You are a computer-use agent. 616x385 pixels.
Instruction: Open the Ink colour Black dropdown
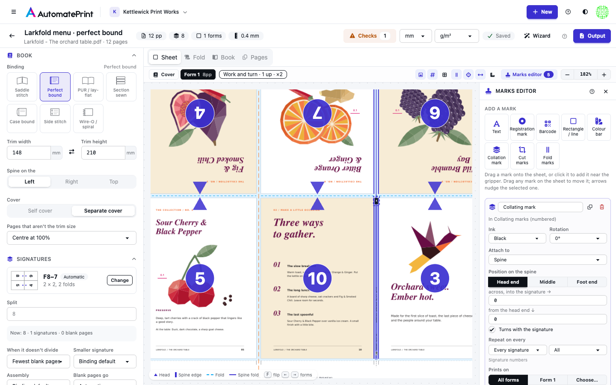(518, 238)
